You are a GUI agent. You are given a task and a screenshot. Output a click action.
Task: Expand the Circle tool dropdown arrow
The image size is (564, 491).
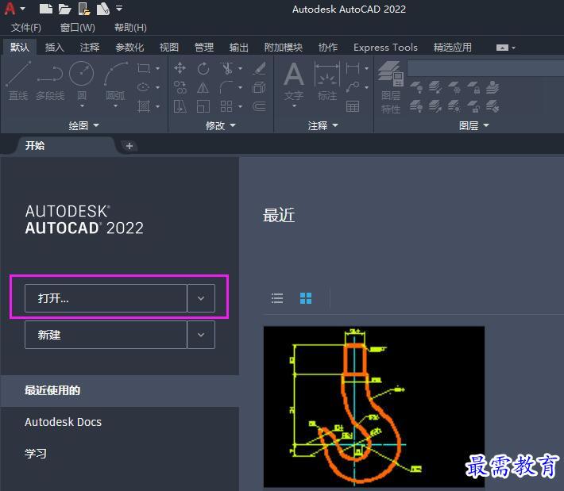pyautogui.click(x=82, y=106)
